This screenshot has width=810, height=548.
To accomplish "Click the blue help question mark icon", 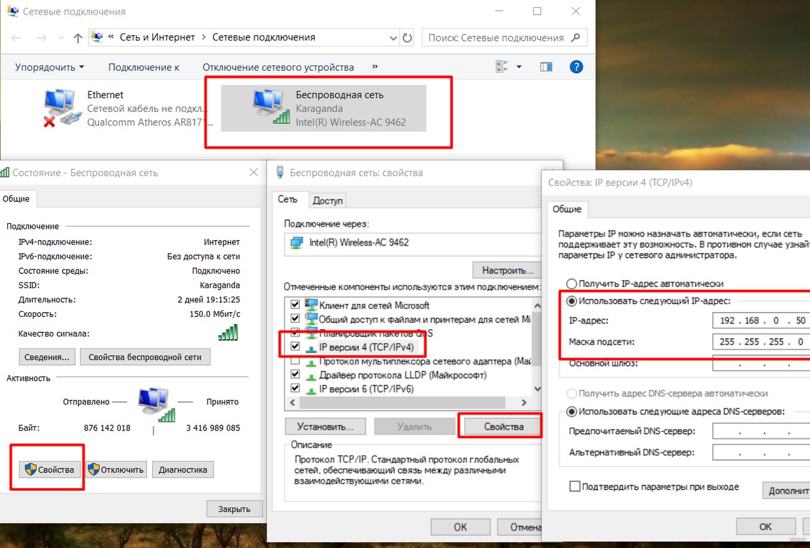I will click(x=576, y=67).
